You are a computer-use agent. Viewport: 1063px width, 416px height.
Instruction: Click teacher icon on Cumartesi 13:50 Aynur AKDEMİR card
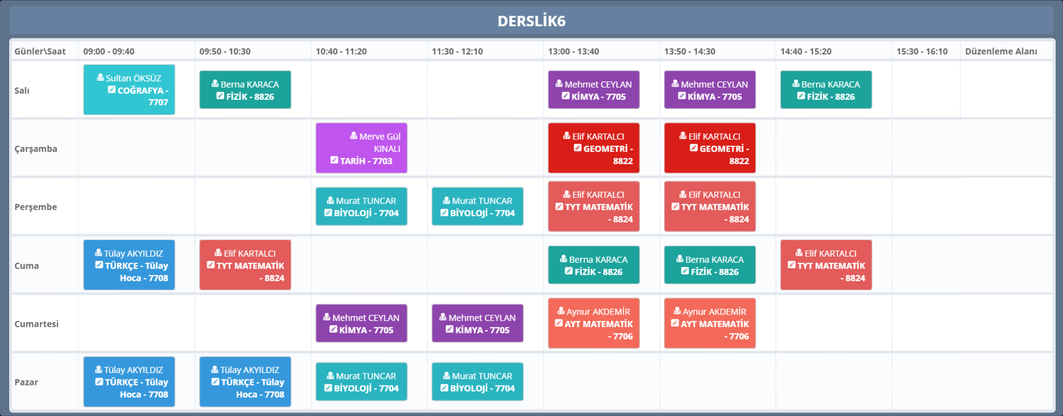[677, 311]
